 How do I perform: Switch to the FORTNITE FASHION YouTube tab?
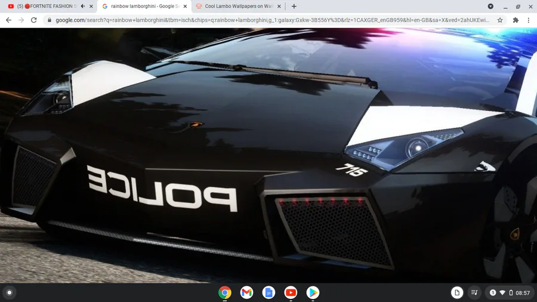[48, 6]
